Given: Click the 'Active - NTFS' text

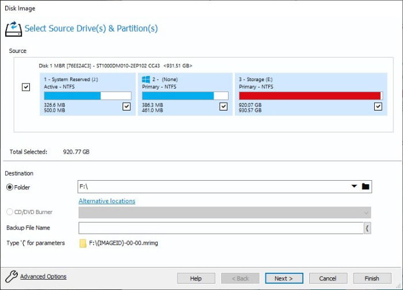Looking at the screenshot, I should coord(59,87).
